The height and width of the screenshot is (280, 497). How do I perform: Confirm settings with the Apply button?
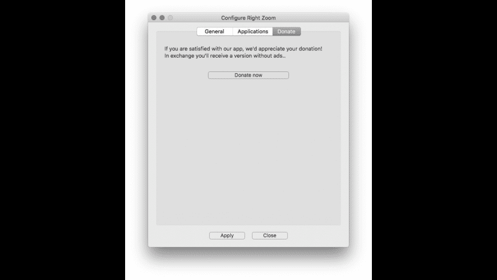click(x=227, y=235)
